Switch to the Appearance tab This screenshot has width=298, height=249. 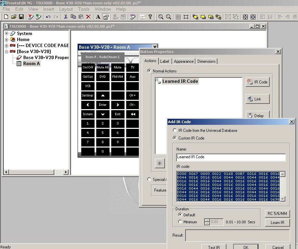point(183,61)
